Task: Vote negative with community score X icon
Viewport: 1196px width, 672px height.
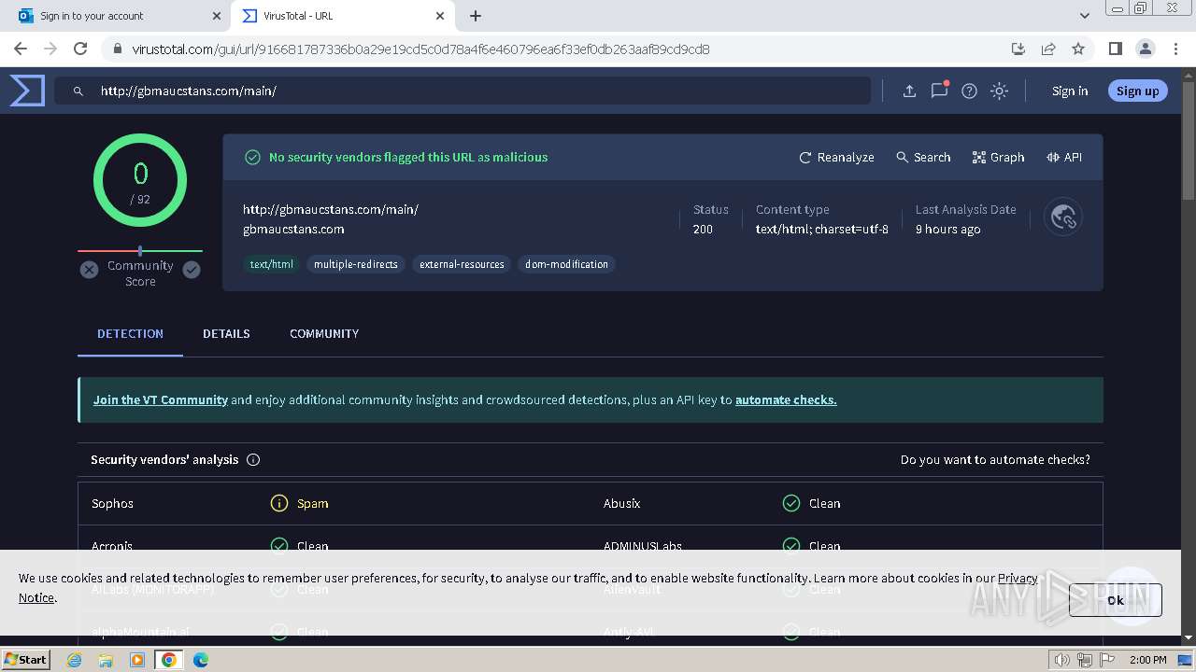Action: [x=89, y=270]
